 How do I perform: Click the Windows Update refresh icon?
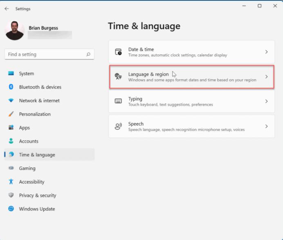pyautogui.click(x=11, y=209)
